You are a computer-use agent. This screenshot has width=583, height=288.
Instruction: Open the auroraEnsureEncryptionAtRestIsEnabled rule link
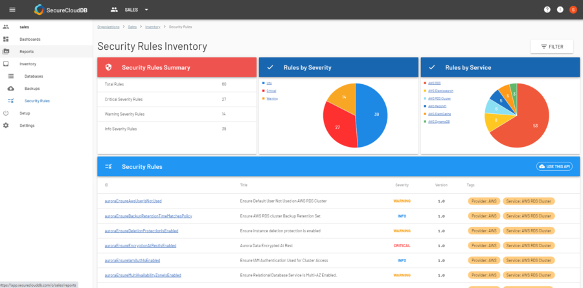[141, 246]
